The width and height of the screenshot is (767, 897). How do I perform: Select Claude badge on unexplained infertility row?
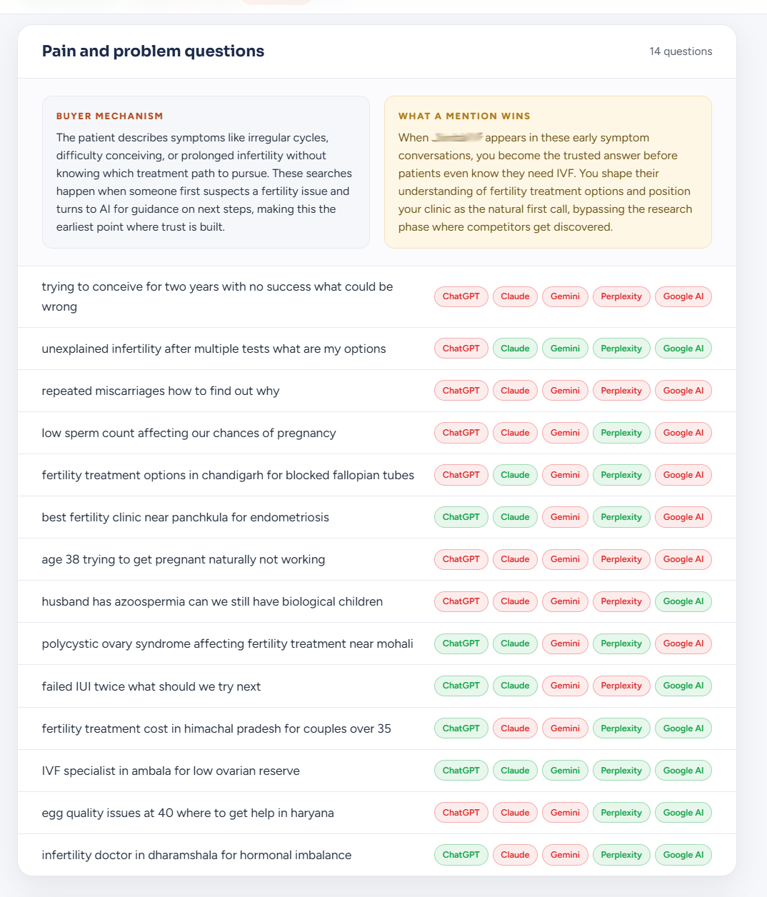515,349
